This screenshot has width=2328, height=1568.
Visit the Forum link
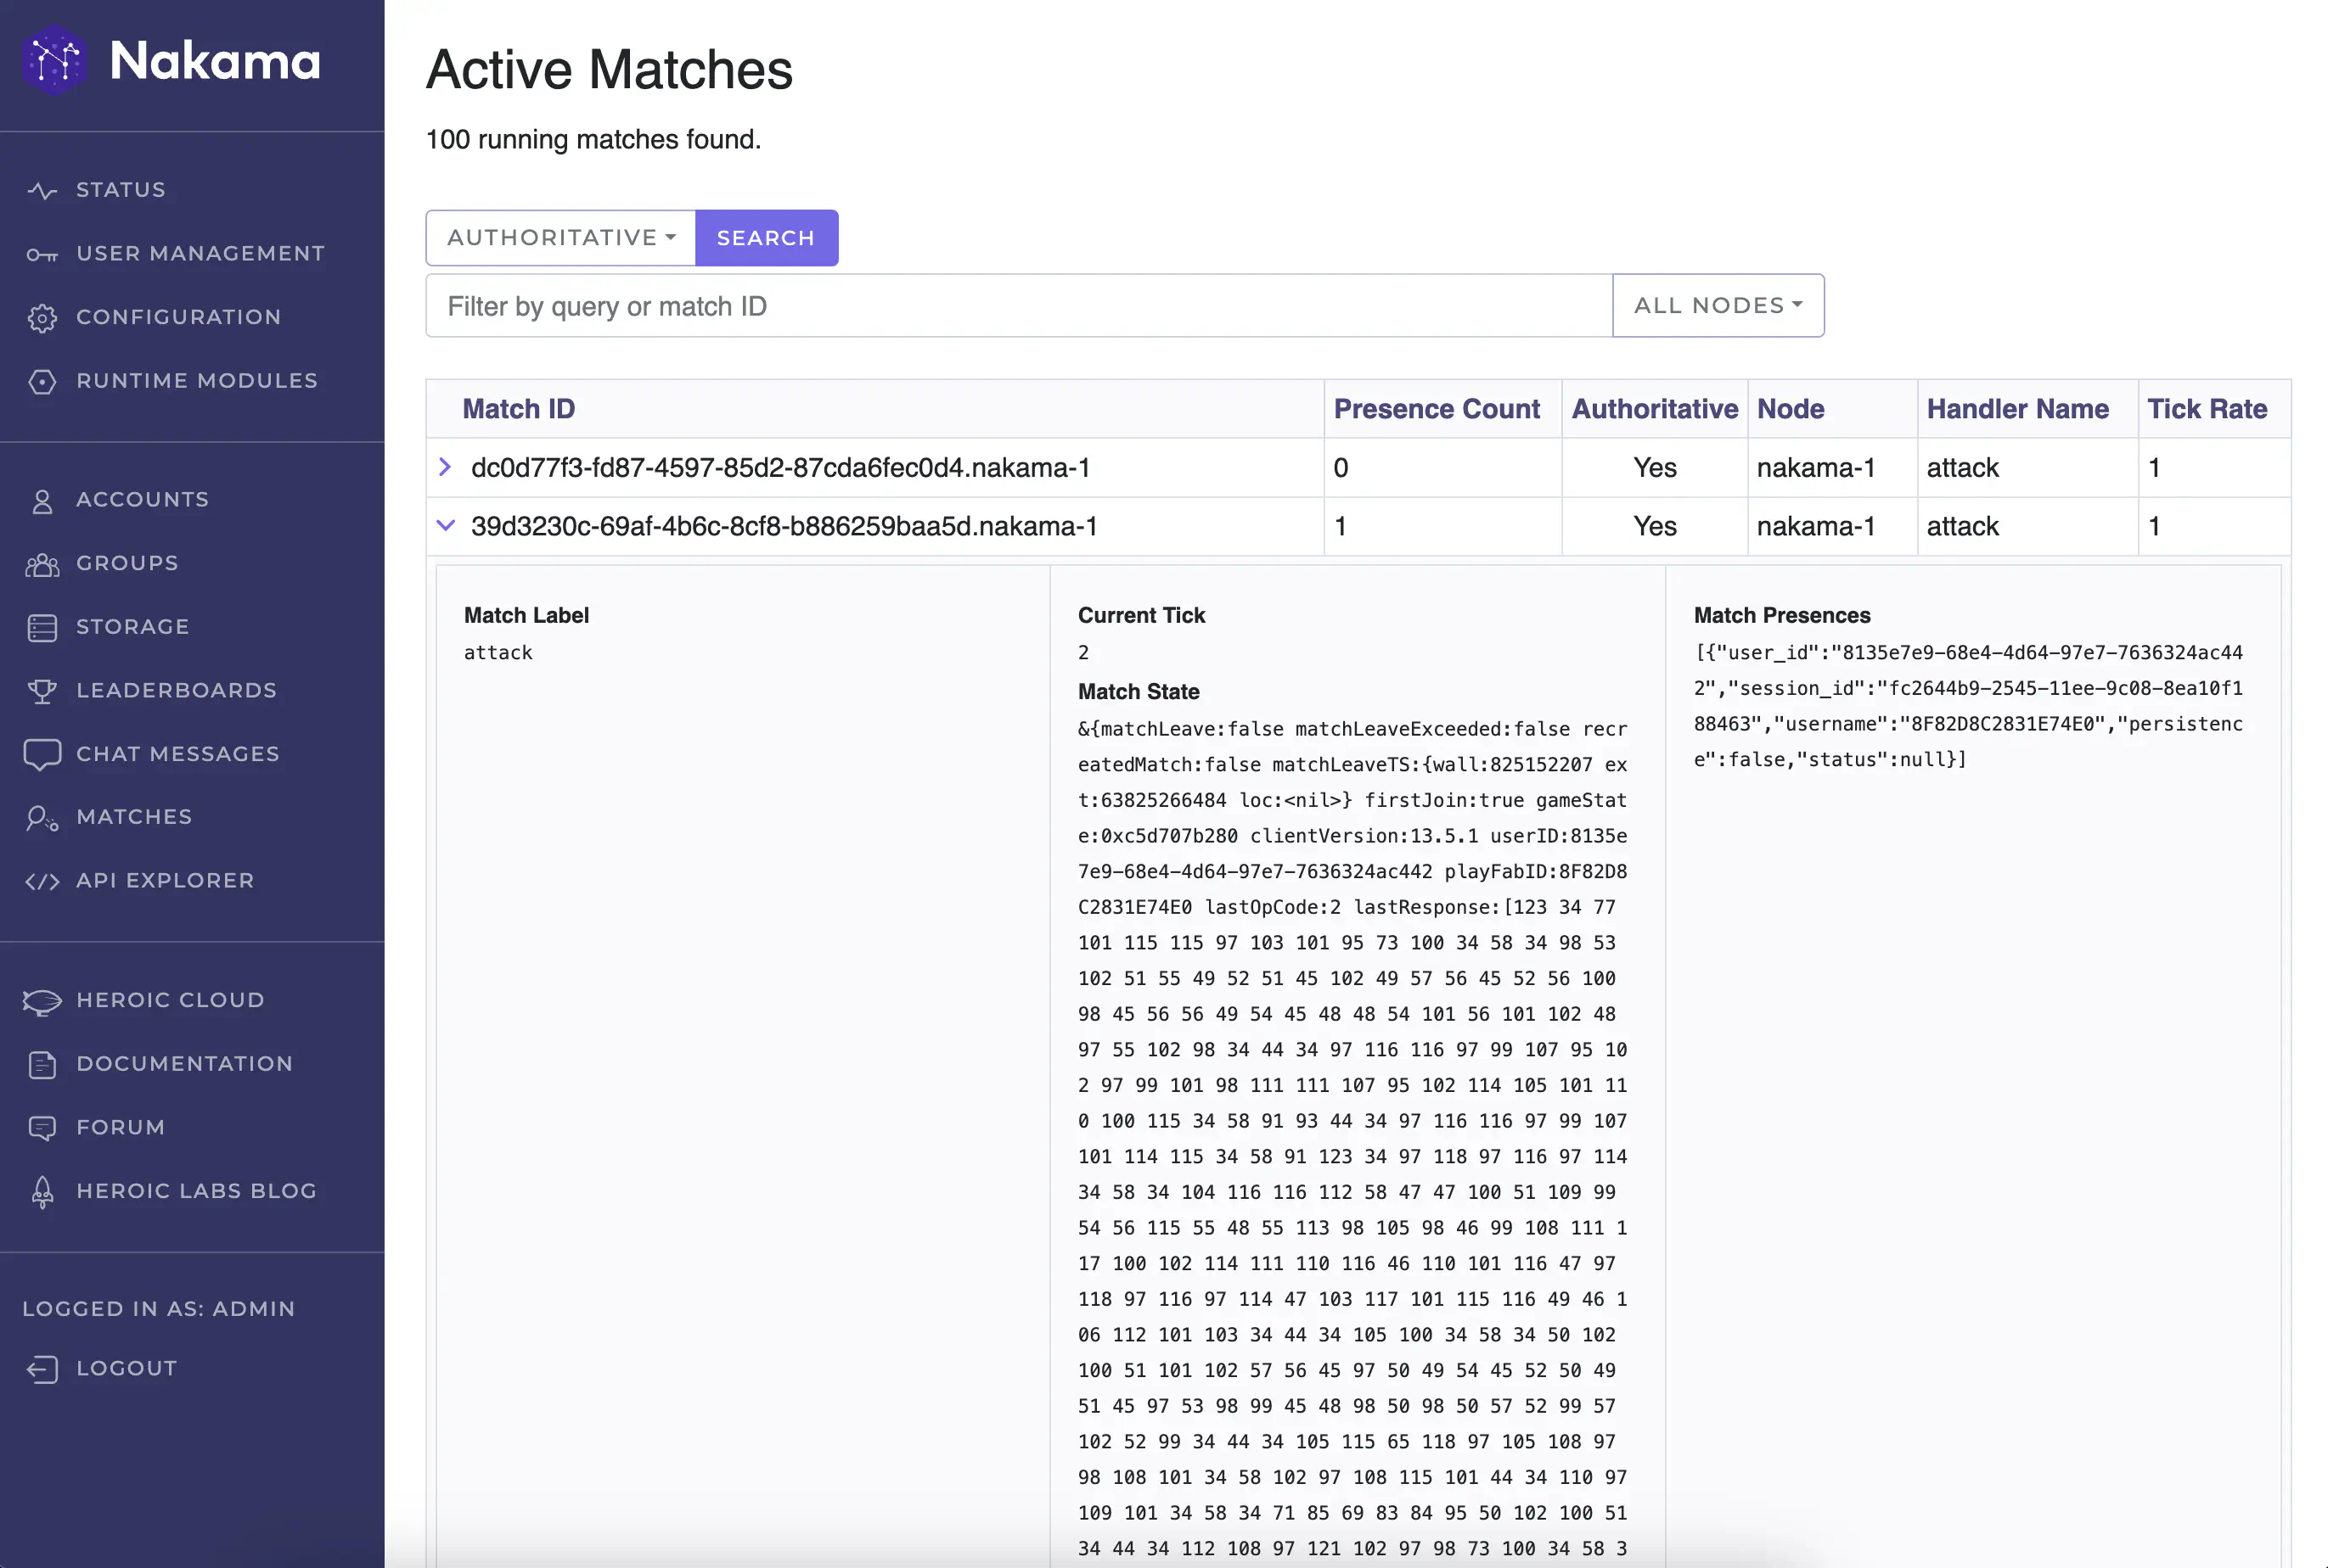point(120,1128)
